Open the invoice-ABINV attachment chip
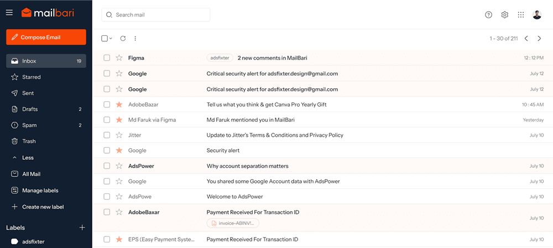 click(x=233, y=223)
